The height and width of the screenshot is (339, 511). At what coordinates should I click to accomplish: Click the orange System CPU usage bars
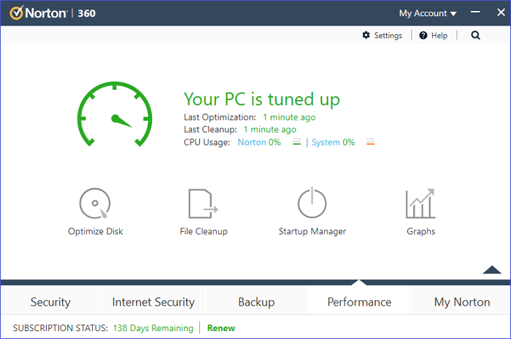[x=371, y=142]
